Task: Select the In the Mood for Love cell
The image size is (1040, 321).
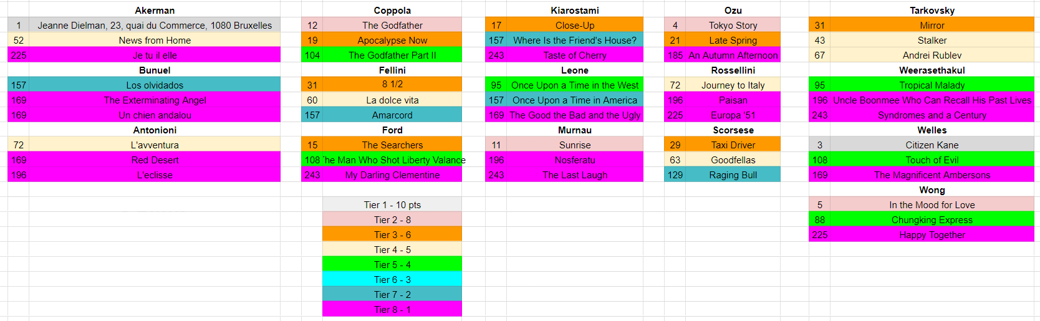Action: click(932, 205)
